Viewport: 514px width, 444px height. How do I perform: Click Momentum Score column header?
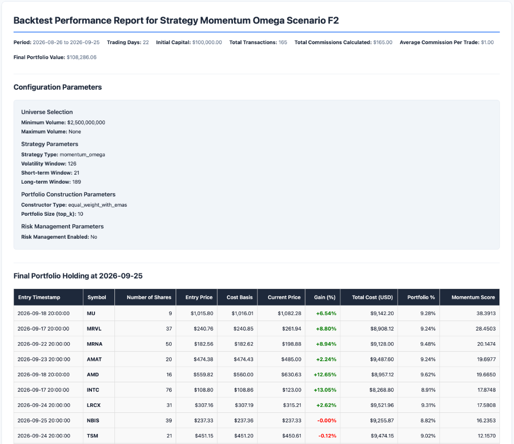tap(469, 297)
